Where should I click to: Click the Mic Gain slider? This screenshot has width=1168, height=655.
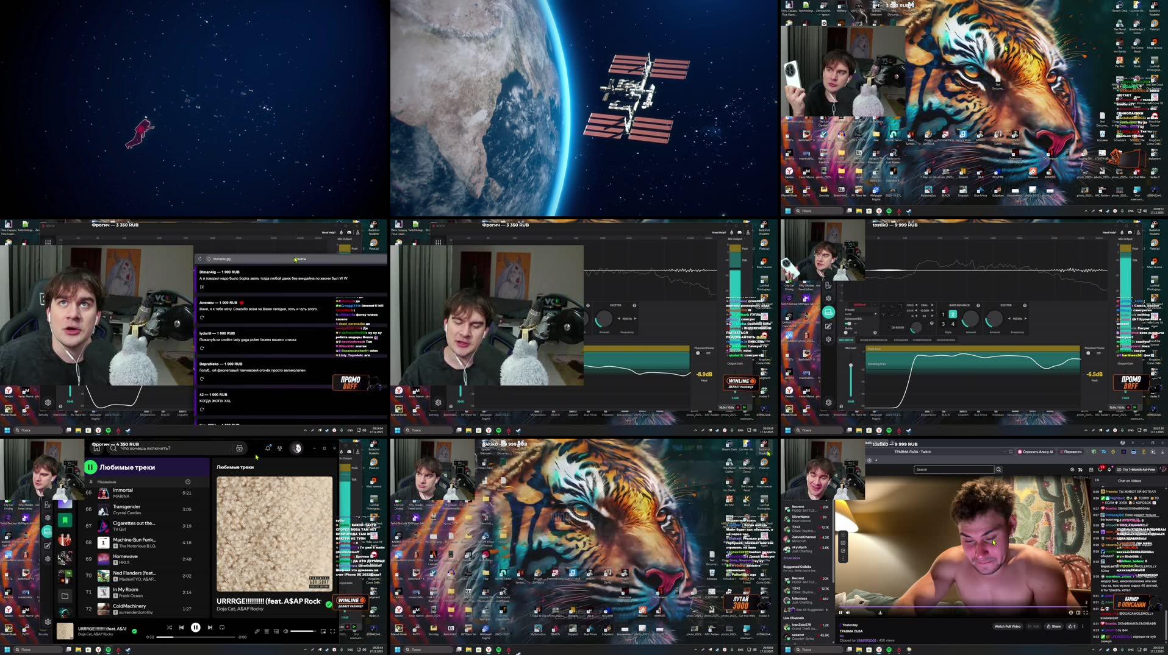[x=851, y=364]
